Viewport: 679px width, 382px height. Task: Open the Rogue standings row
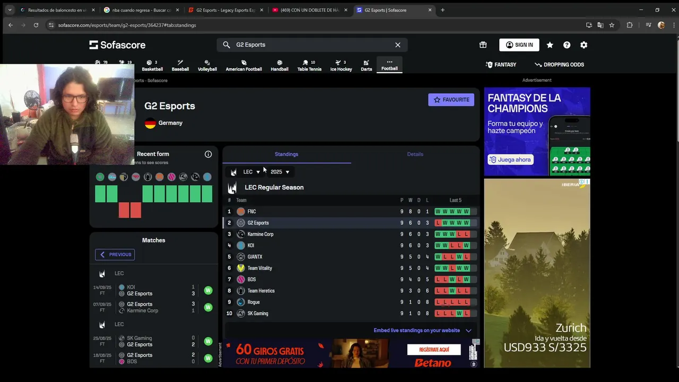point(351,302)
